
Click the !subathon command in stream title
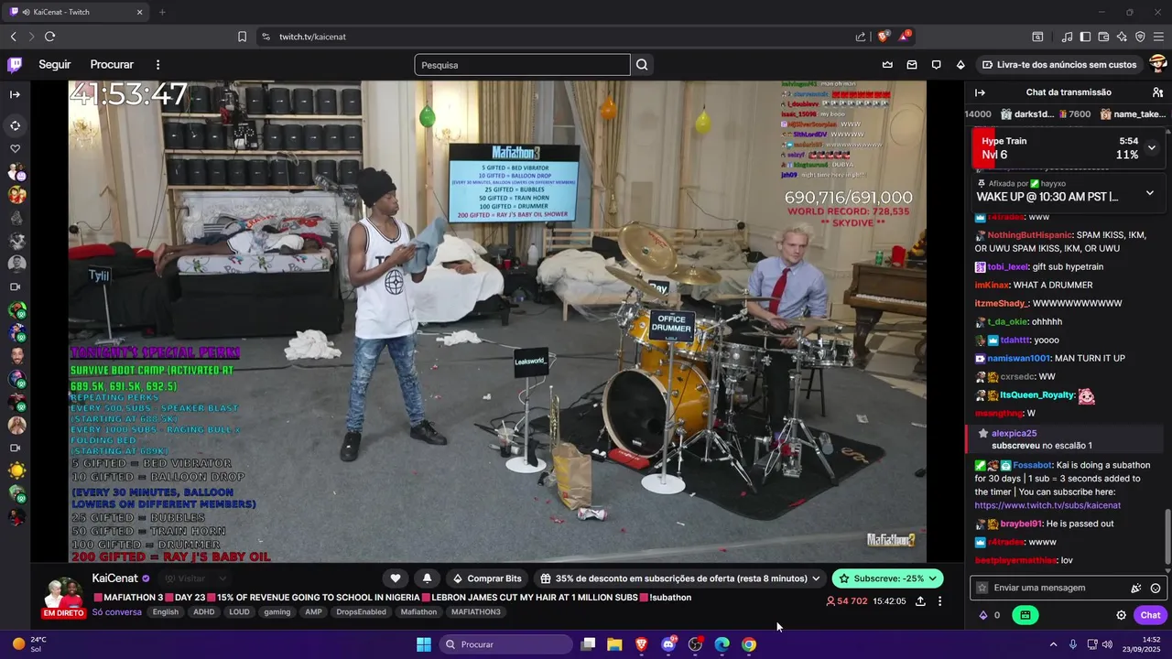tap(670, 598)
